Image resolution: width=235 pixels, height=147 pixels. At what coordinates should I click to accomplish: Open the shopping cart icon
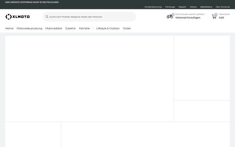click(x=214, y=16)
